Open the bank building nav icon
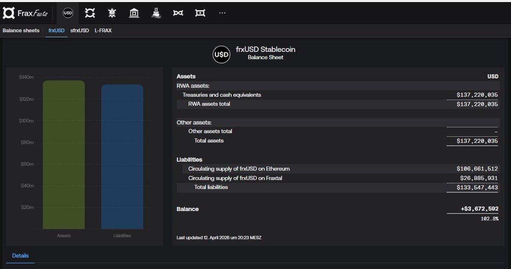511x269 pixels. click(134, 13)
